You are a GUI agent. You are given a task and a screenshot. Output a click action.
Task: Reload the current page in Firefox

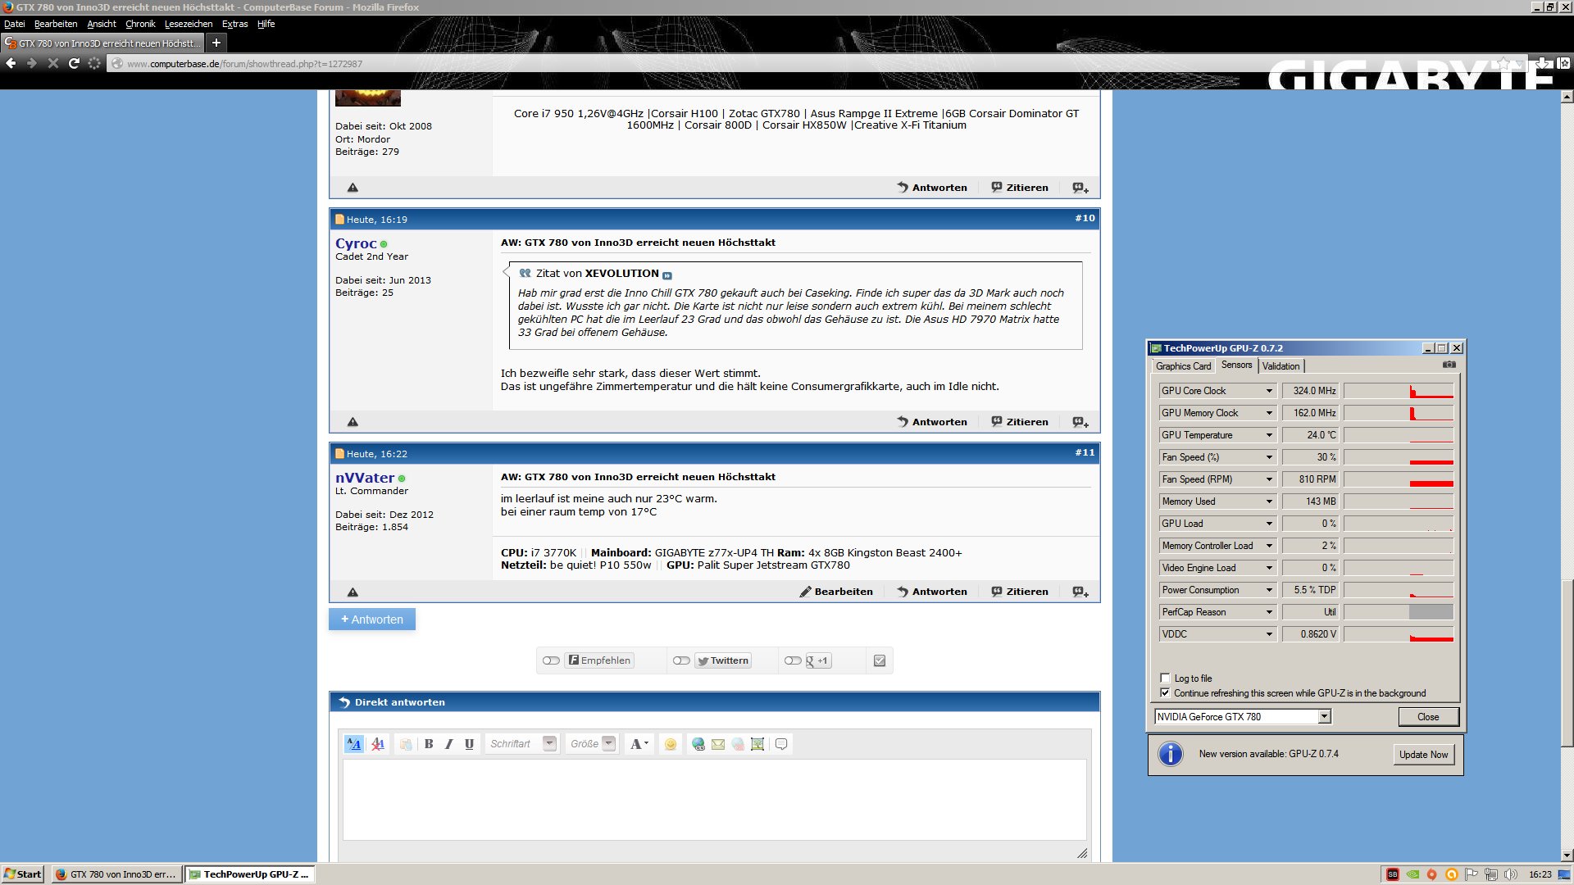tap(74, 63)
